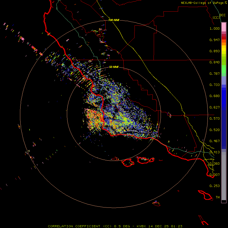228x228 pixels.
Task: Click the DCC label above the color scale
Action: (x=223, y=15)
